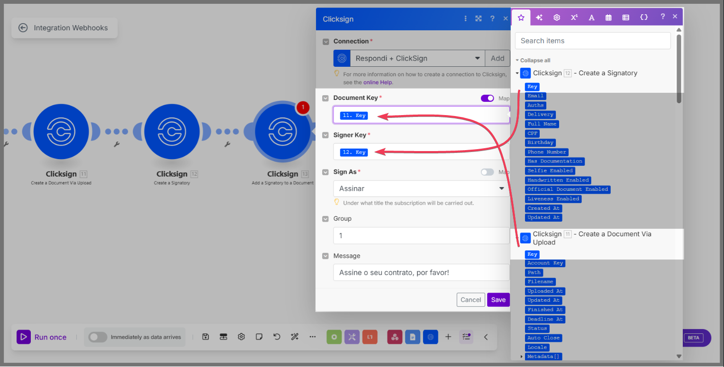Save the scenario with the disk icon

coord(206,337)
